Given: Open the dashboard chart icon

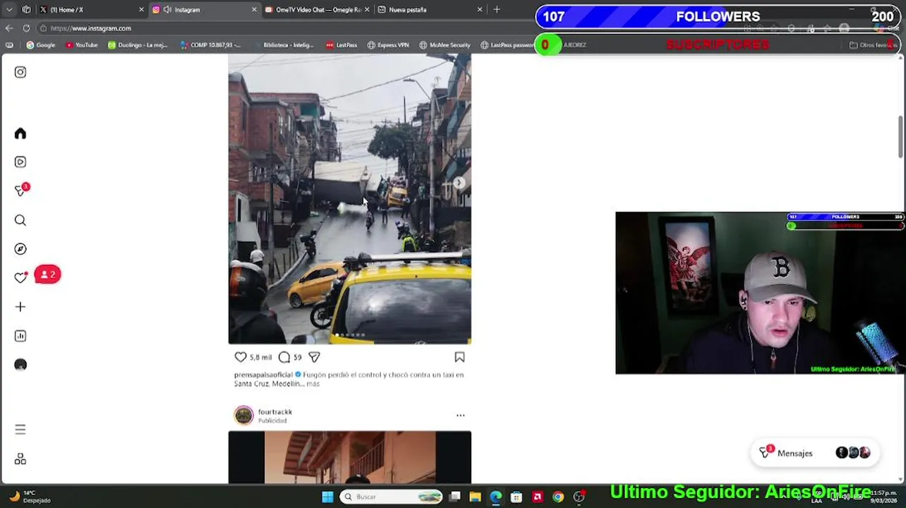Looking at the screenshot, I should [x=20, y=336].
